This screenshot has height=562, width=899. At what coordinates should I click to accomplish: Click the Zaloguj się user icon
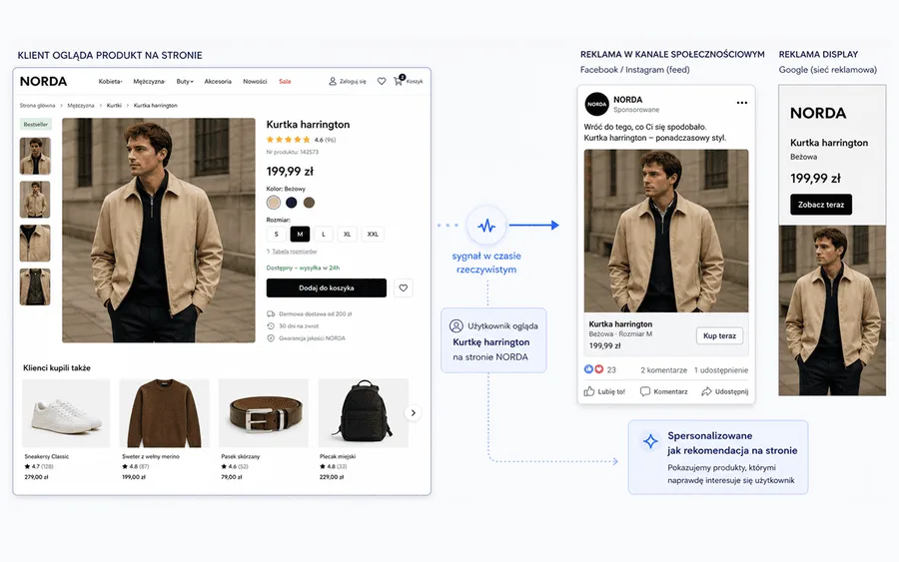tap(332, 81)
